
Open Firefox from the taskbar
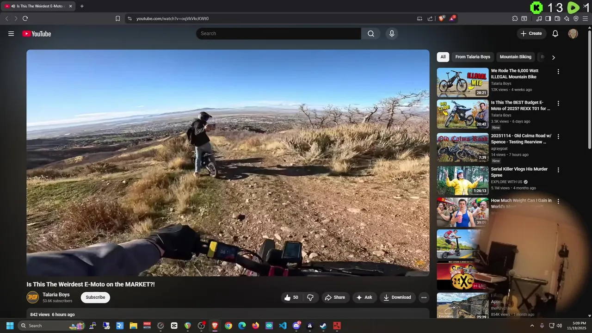point(255,326)
